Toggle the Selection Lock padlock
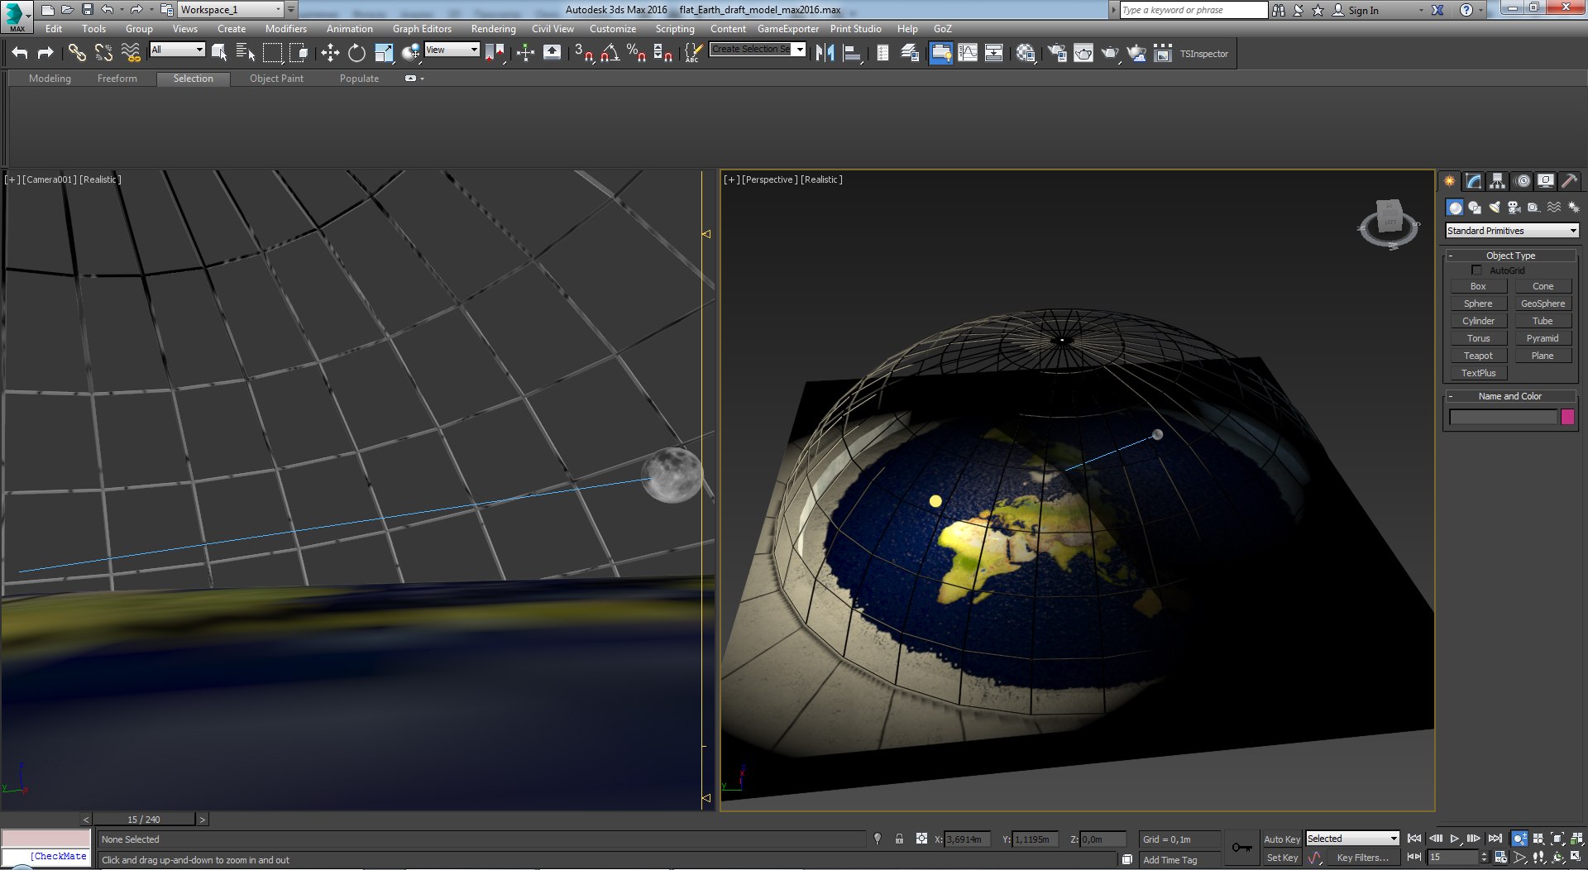 [x=899, y=839]
